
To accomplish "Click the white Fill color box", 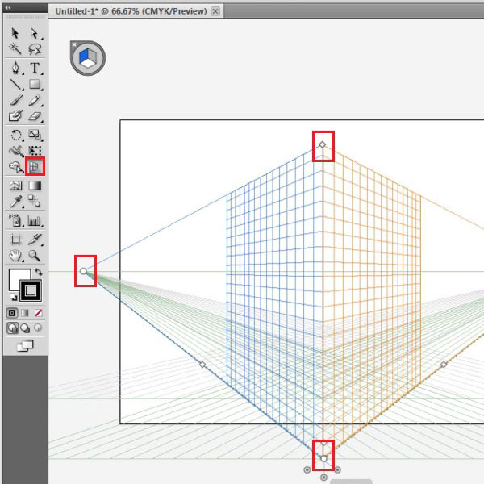I will pyautogui.click(x=15, y=276).
